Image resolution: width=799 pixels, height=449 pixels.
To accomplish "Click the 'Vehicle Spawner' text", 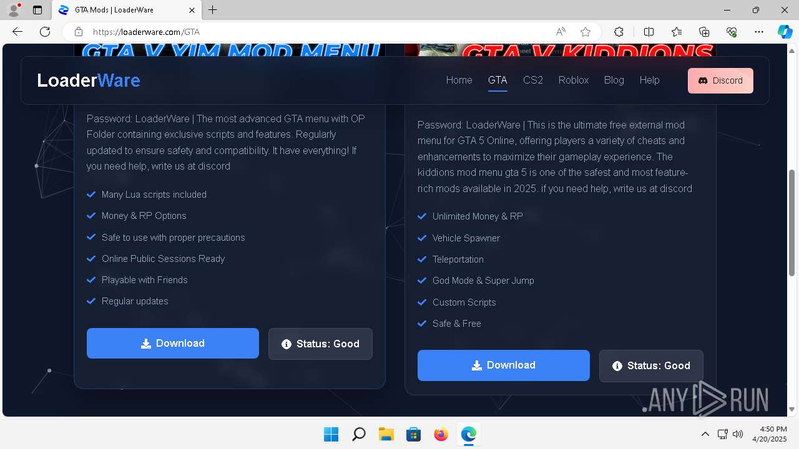I will (x=466, y=238).
